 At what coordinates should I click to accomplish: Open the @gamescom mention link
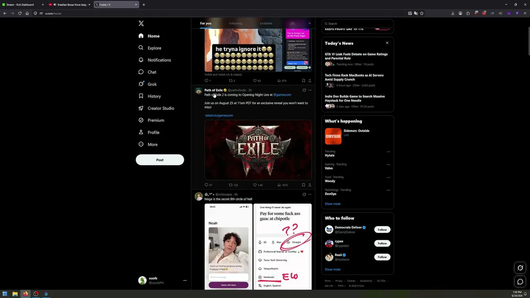coord(282,95)
